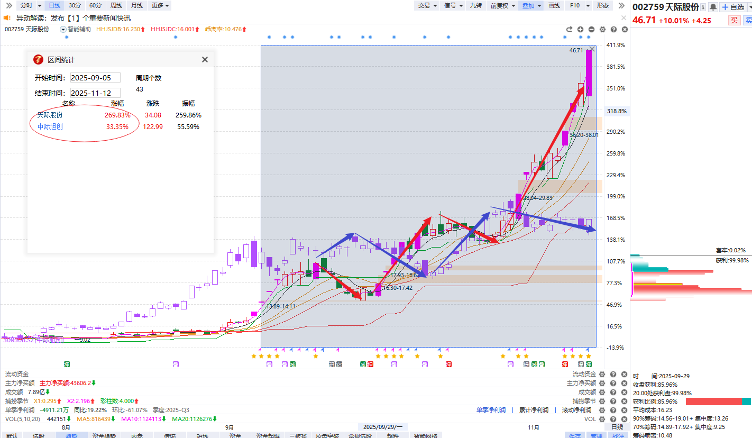Click the help question mark icon above chart
The image size is (752, 438).
[x=614, y=30]
